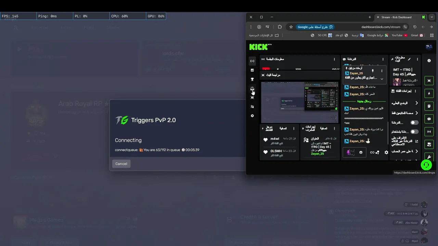The height and width of the screenshot is (246, 438).
Task: Click the stream preview thumbnail
Action: pos(300,102)
